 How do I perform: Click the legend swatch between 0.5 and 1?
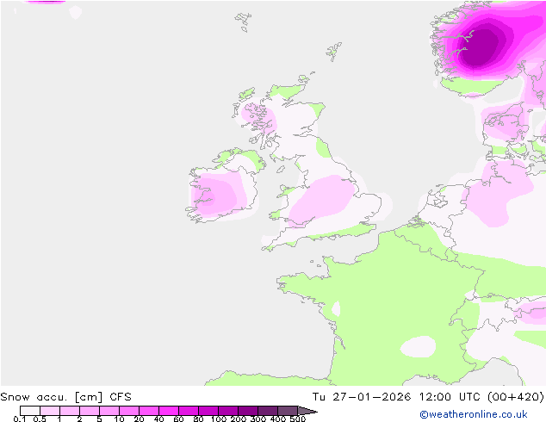[50, 411]
